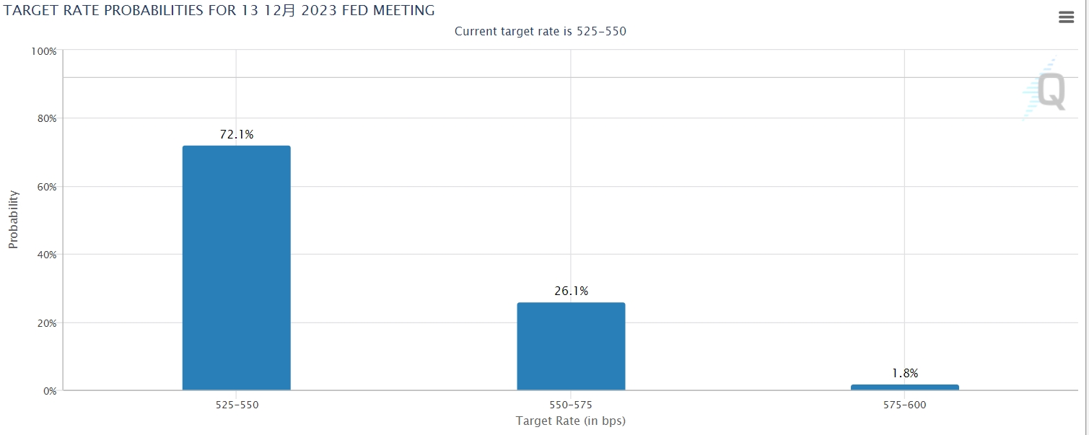The height and width of the screenshot is (435, 1089).
Task: Click the 525-550 x-axis label
Action: [x=237, y=405]
